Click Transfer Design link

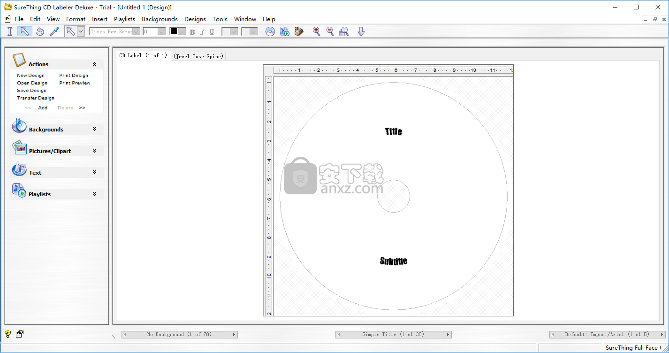[x=36, y=98]
